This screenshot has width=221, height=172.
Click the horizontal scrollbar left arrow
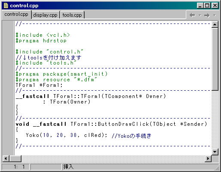point(6,159)
